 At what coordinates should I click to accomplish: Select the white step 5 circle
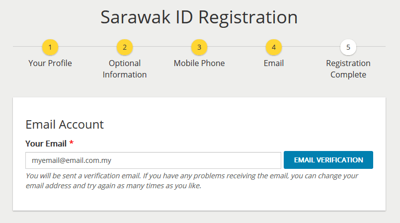click(348, 47)
